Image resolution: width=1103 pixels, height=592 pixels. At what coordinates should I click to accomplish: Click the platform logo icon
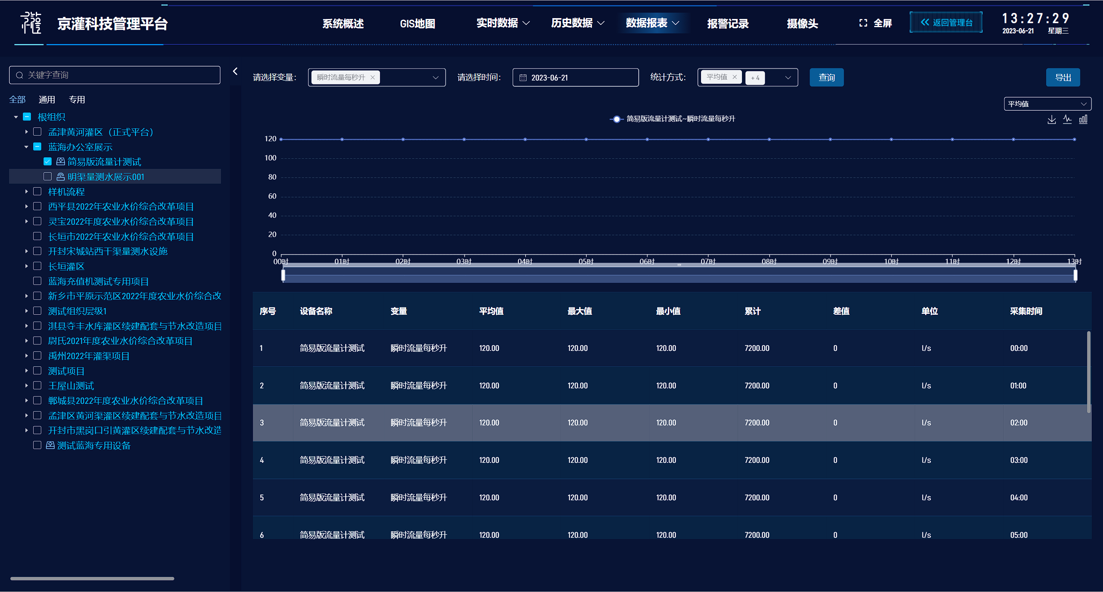[31, 23]
